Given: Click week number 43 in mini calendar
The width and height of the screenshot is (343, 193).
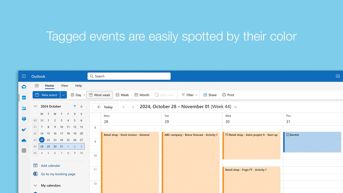Looking at the screenshot, I should coord(35,140).
